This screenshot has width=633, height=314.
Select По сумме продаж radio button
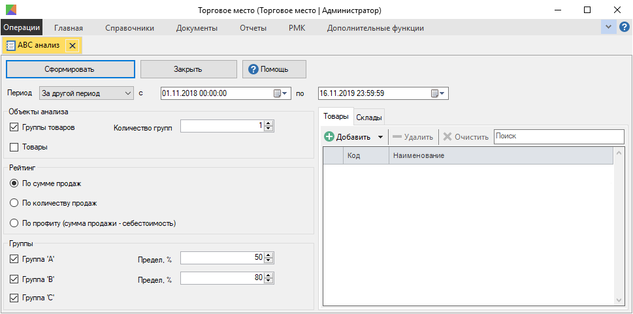click(14, 183)
